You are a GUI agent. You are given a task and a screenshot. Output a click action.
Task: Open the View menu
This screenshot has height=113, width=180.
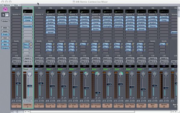coord(17,5)
